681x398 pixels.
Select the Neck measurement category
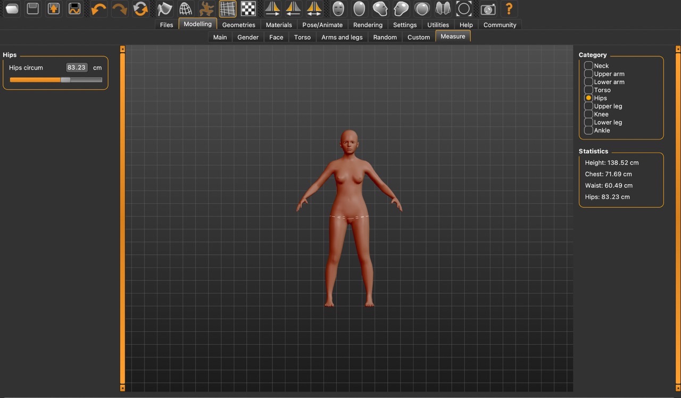click(588, 66)
